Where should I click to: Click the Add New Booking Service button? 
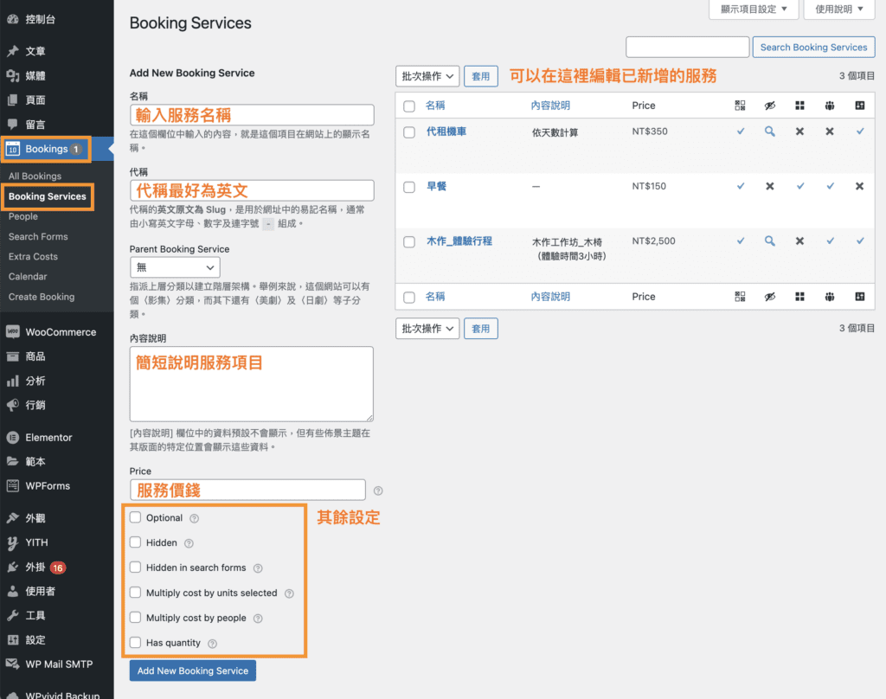(x=192, y=670)
